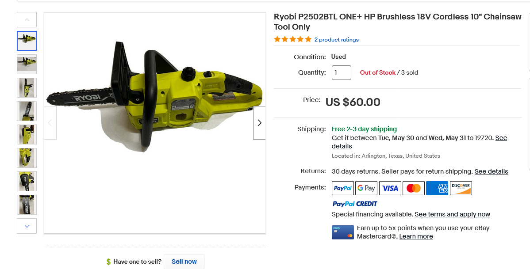Click the Sell now button
Image resolution: width=530 pixels, height=269 pixels.
pos(184,261)
